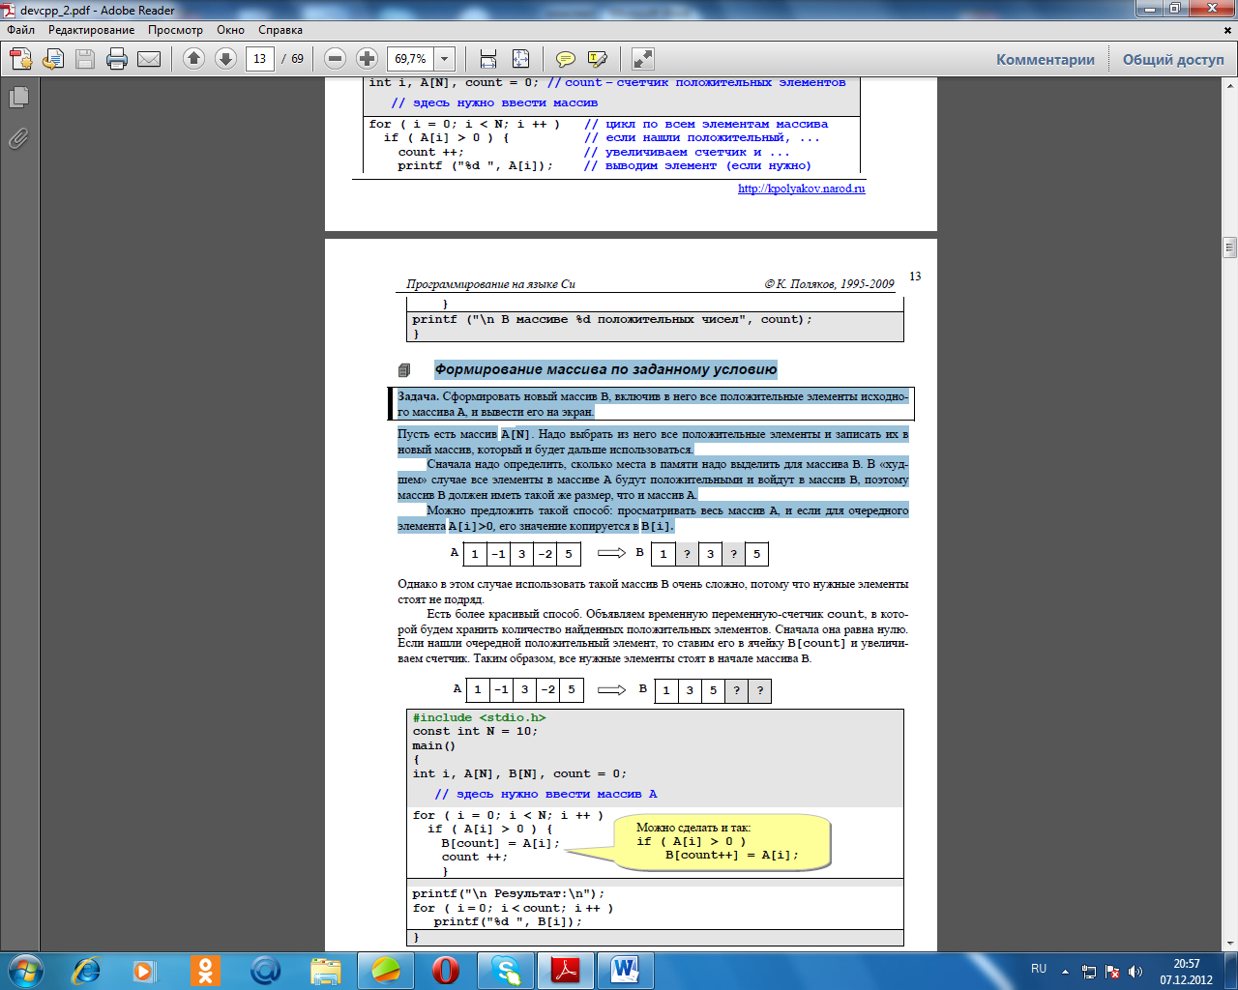Image resolution: width=1238 pixels, height=990 pixels.
Task: Switch to the Adobe Reader taskbar button
Action: (566, 970)
